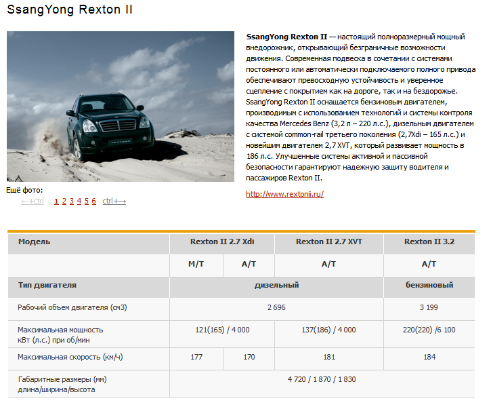Select the 'Rexton II 3.2' column header

(x=429, y=242)
